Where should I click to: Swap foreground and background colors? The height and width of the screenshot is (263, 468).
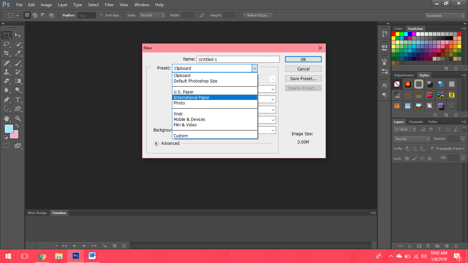click(17, 126)
